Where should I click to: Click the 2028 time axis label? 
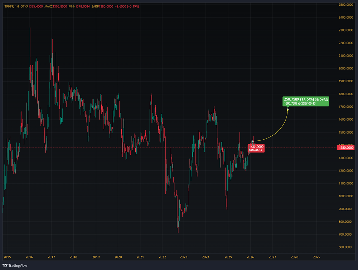(295, 257)
